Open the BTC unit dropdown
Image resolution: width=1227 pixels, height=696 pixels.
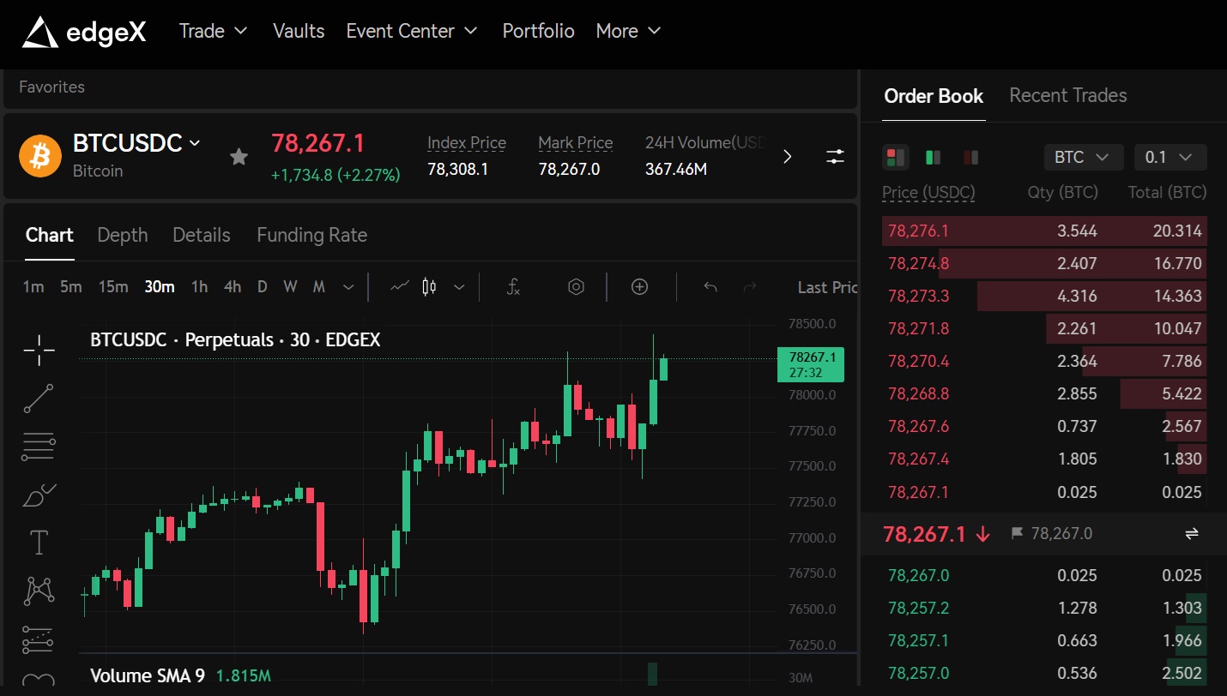coord(1083,157)
